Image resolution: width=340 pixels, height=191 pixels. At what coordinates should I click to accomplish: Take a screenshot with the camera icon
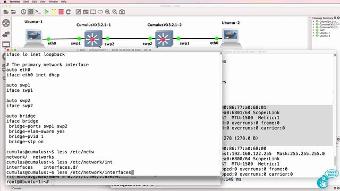(x=122, y=12)
